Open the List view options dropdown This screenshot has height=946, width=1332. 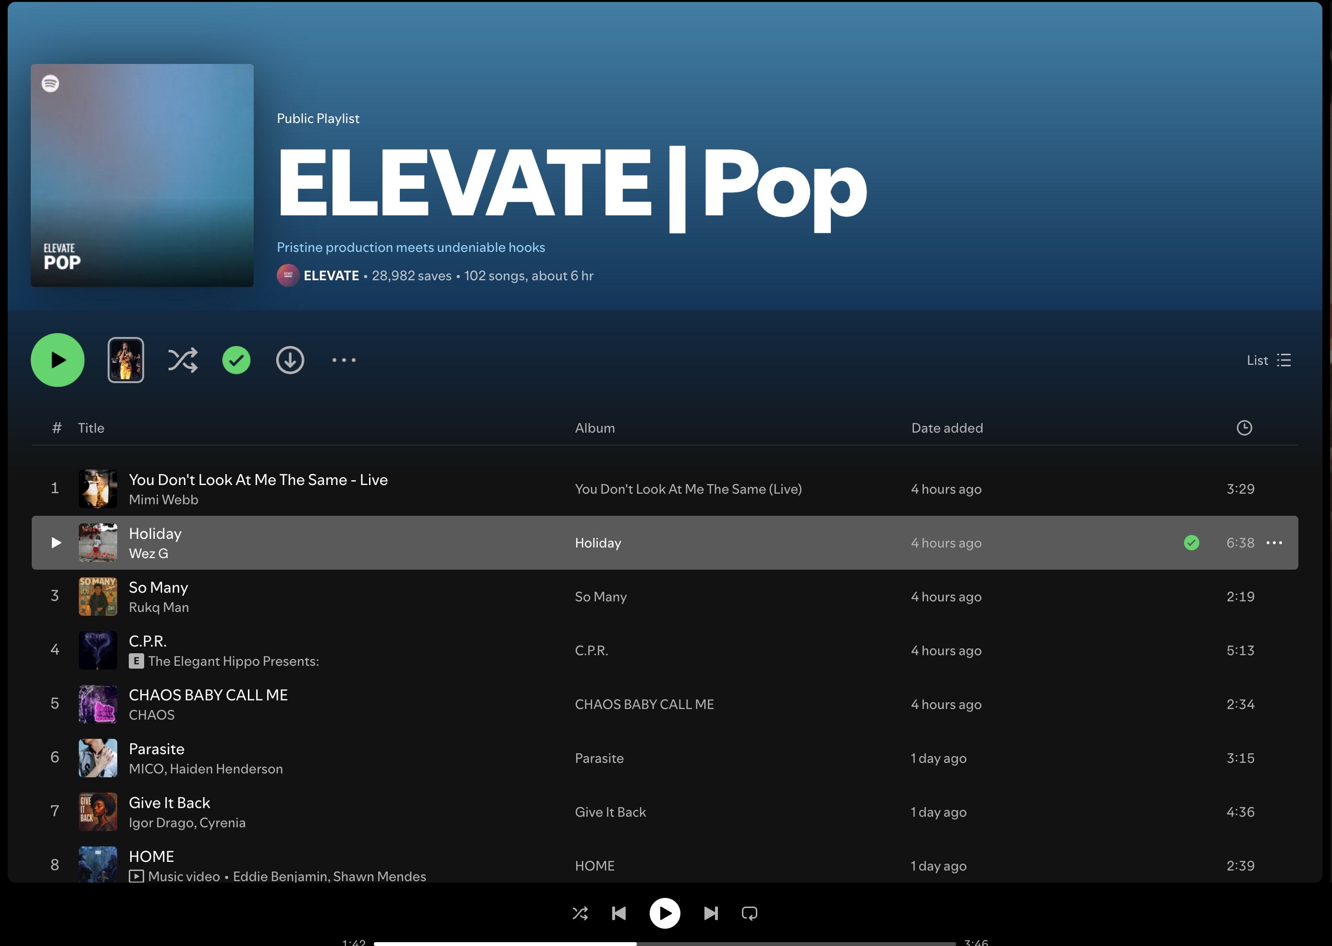pos(1269,360)
